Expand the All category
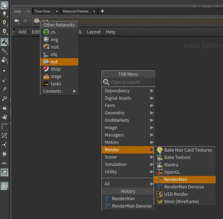 128,184
